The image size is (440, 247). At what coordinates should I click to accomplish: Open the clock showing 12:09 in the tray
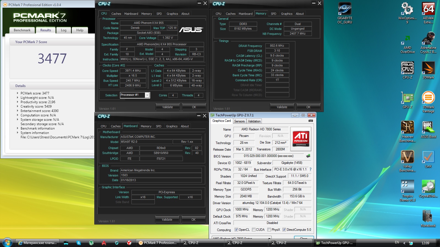pyautogui.click(x=425, y=243)
